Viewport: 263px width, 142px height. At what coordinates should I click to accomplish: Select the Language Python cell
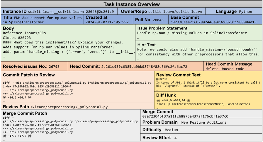coord(233,12)
